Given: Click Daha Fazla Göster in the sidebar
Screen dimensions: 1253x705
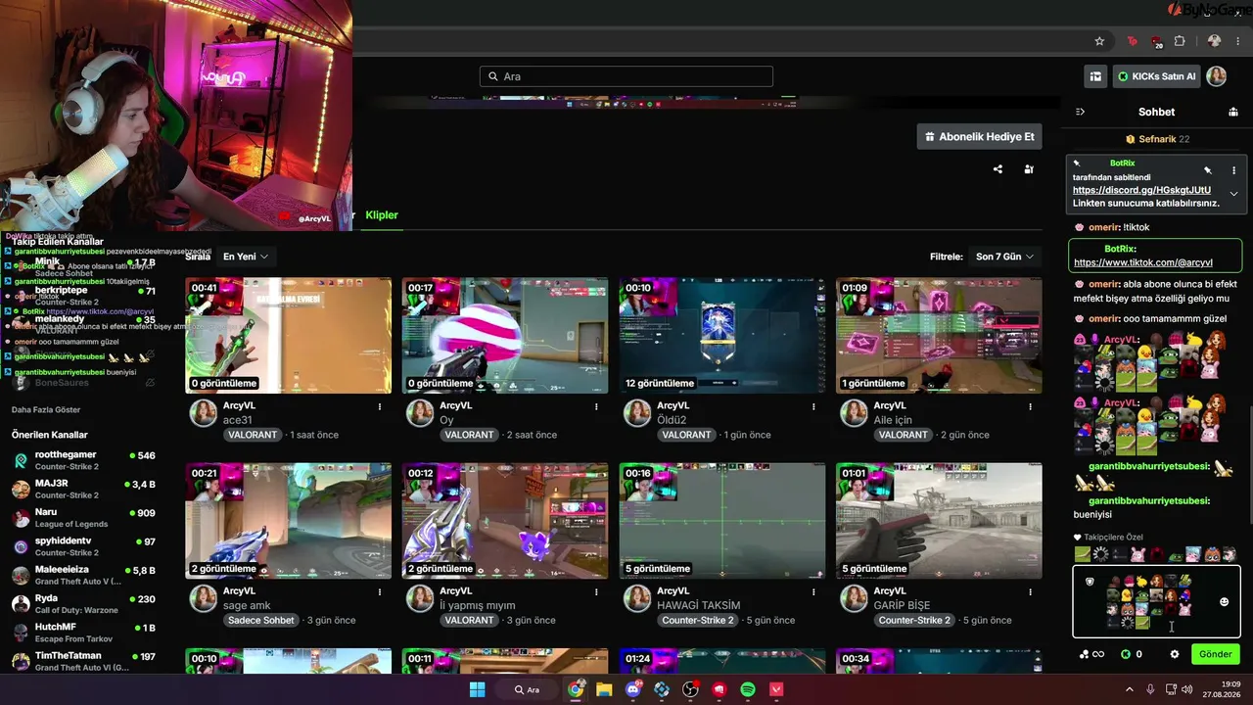Looking at the screenshot, I should (x=46, y=409).
